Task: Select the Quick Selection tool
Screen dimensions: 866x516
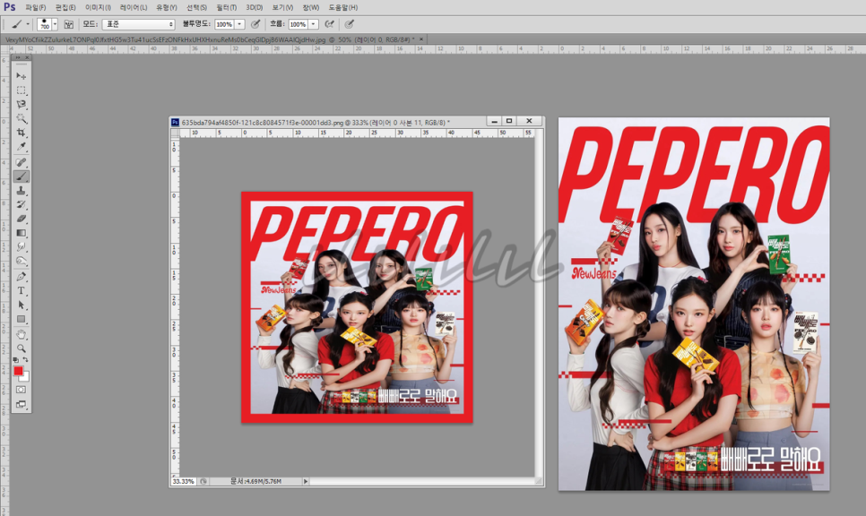Action: click(21, 118)
